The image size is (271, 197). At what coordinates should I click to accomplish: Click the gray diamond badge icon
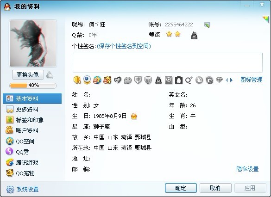(x=219, y=80)
